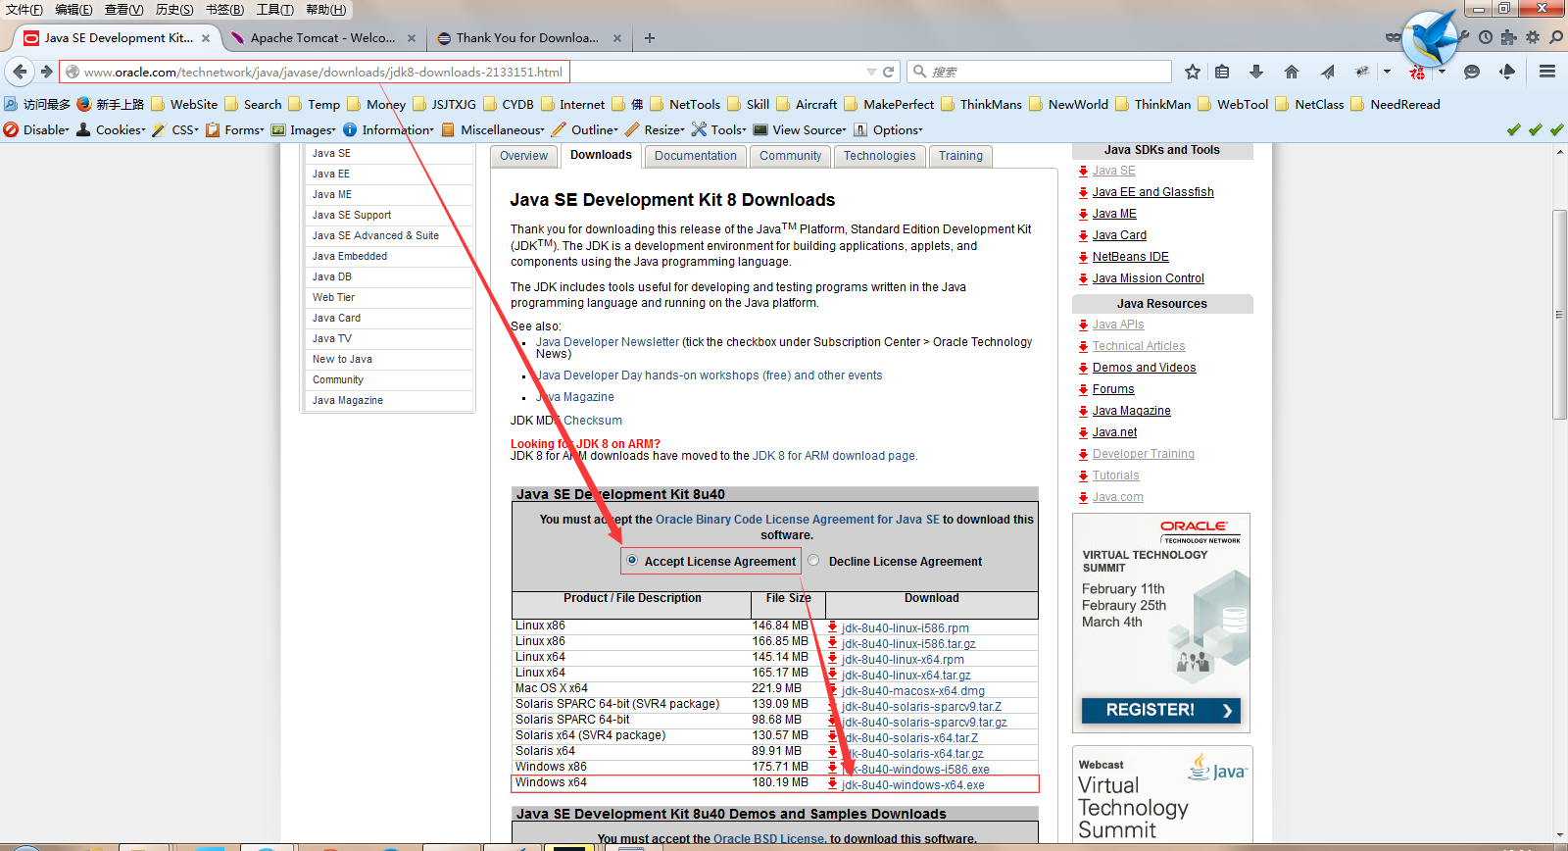Open the Disable dropdown in developer toolbar

click(x=37, y=129)
